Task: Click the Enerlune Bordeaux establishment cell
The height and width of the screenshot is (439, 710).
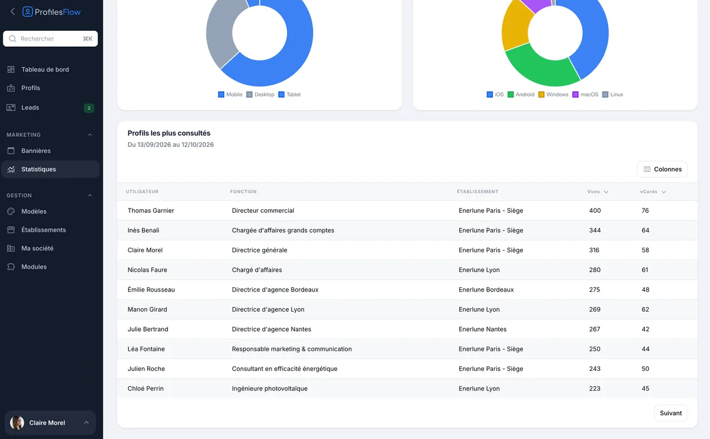Action: point(486,290)
